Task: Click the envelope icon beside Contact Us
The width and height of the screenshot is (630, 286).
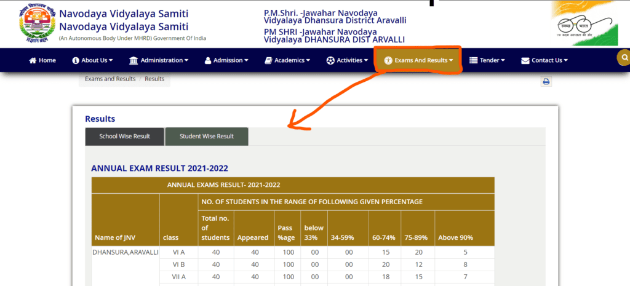Action: click(x=525, y=61)
